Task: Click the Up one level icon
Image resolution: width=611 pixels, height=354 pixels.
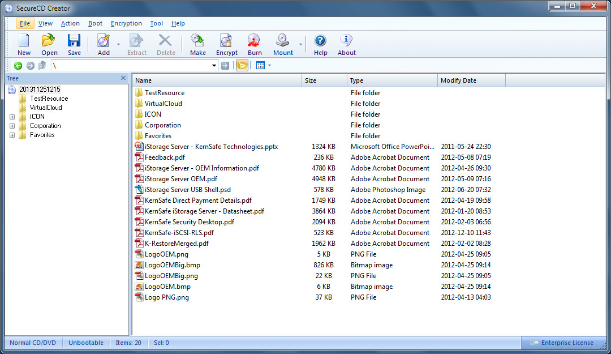Action: tap(42, 65)
